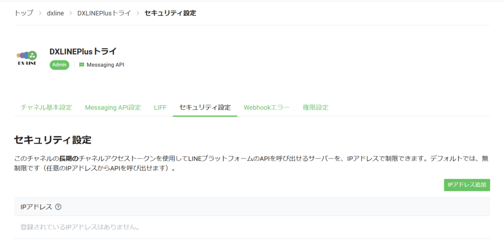Select the active セキュリティ設定 tab
This screenshot has width=504, height=242.
click(x=205, y=108)
